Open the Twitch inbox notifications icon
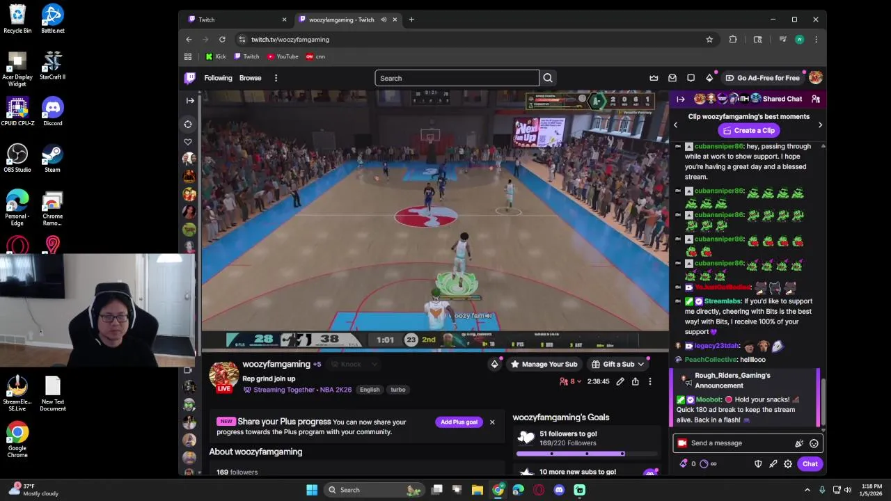Screen dimensions: 891x501 (x=672, y=78)
